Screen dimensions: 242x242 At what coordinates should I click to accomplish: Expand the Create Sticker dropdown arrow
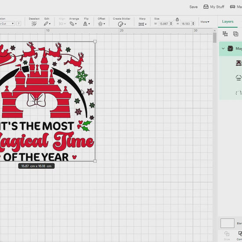(125, 24)
